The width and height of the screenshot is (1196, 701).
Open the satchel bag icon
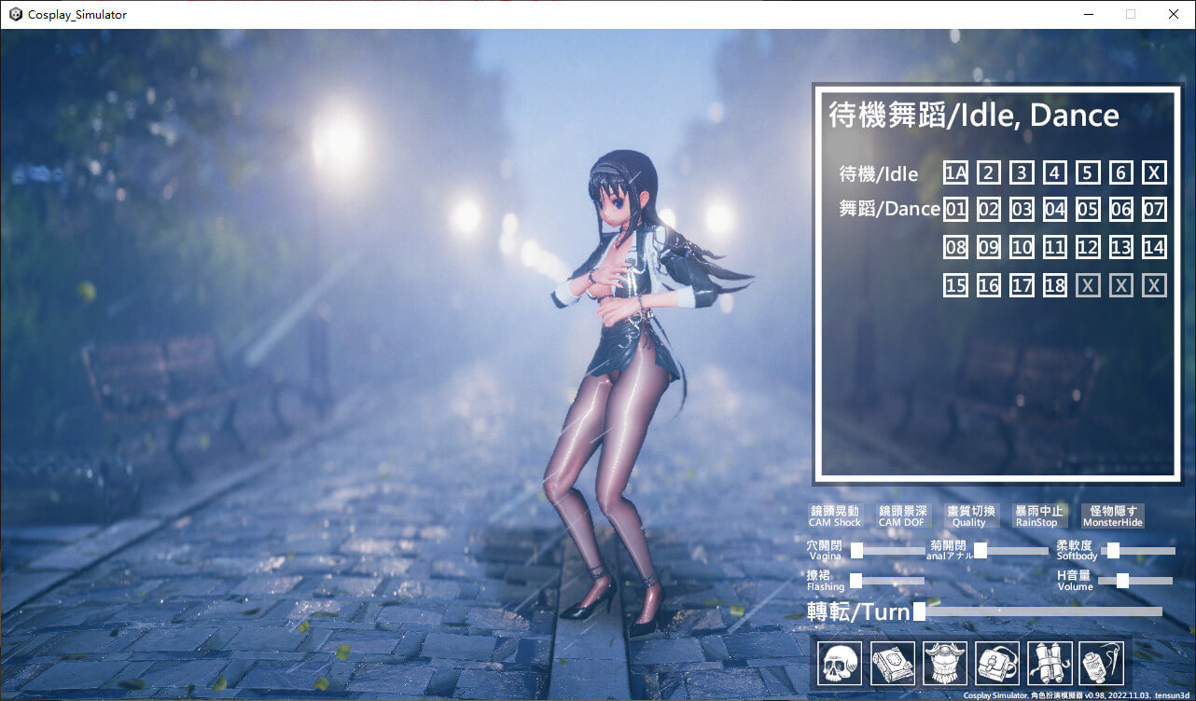click(997, 664)
